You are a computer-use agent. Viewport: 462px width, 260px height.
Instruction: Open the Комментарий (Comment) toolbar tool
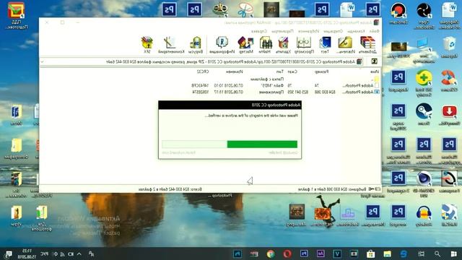pyautogui.click(x=171, y=45)
